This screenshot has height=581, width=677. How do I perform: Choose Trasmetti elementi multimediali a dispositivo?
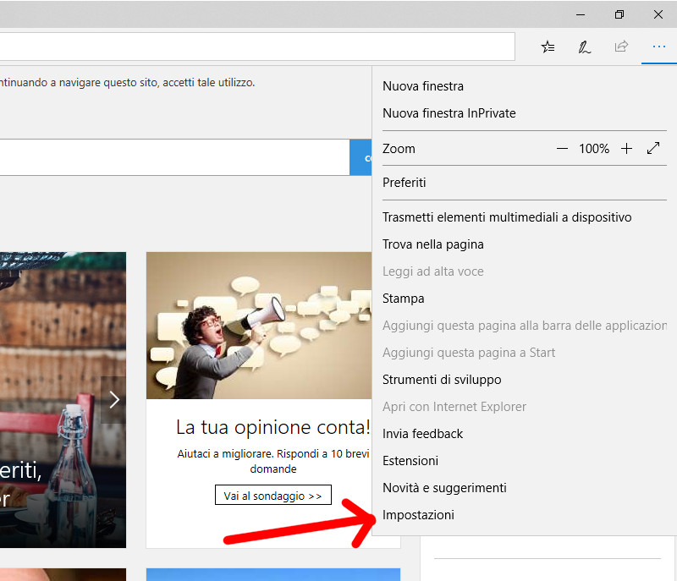click(x=507, y=217)
